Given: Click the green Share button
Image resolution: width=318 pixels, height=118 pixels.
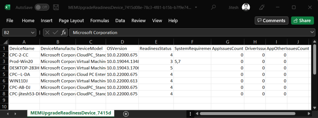Looking at the screenshot, I should 302,21.
